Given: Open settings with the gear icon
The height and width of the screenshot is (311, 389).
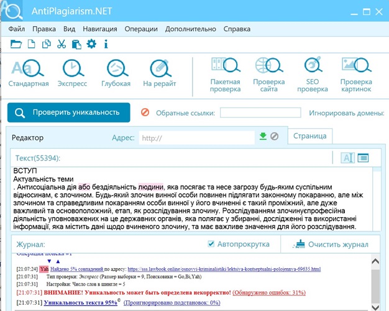Looking at the screenshot, I should [91, 44].
